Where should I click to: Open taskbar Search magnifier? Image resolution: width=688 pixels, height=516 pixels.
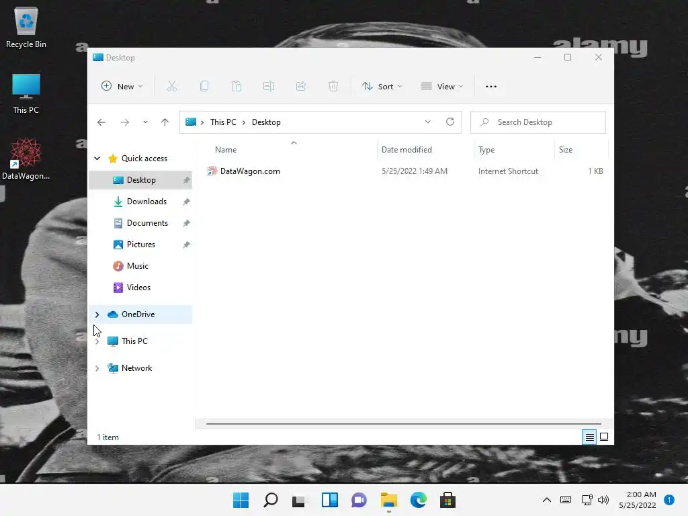click(271, 500)
